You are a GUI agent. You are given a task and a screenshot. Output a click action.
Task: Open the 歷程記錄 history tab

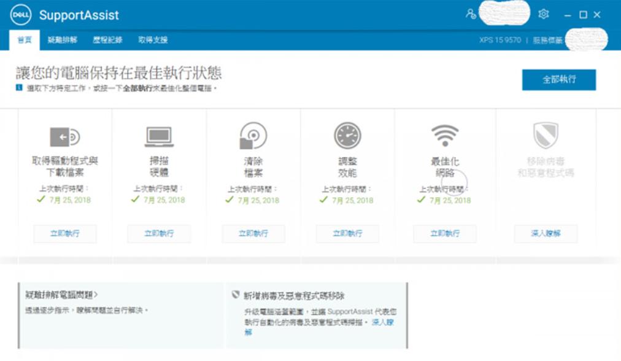tap(108, 40)
